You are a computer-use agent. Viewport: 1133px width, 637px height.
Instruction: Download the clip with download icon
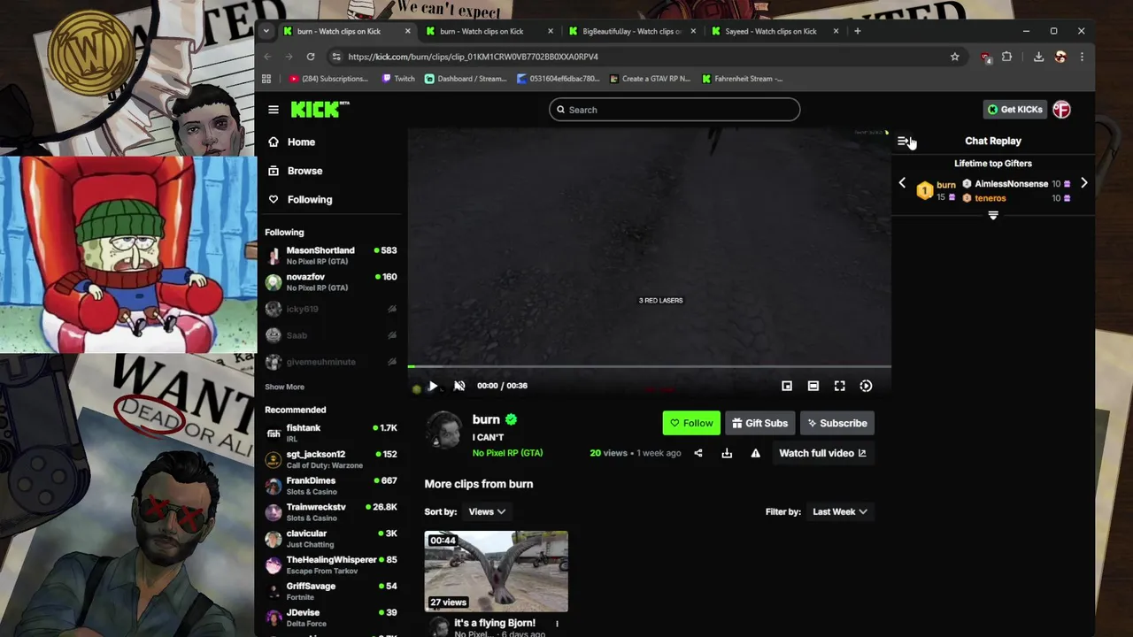pyautogui.click(x=727, y=453)
